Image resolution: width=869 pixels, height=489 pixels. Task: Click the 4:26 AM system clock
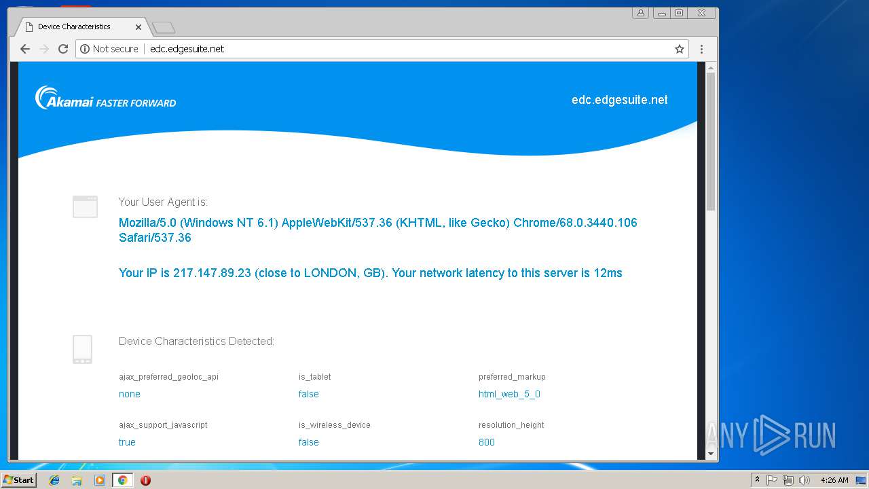coord(834,480)
